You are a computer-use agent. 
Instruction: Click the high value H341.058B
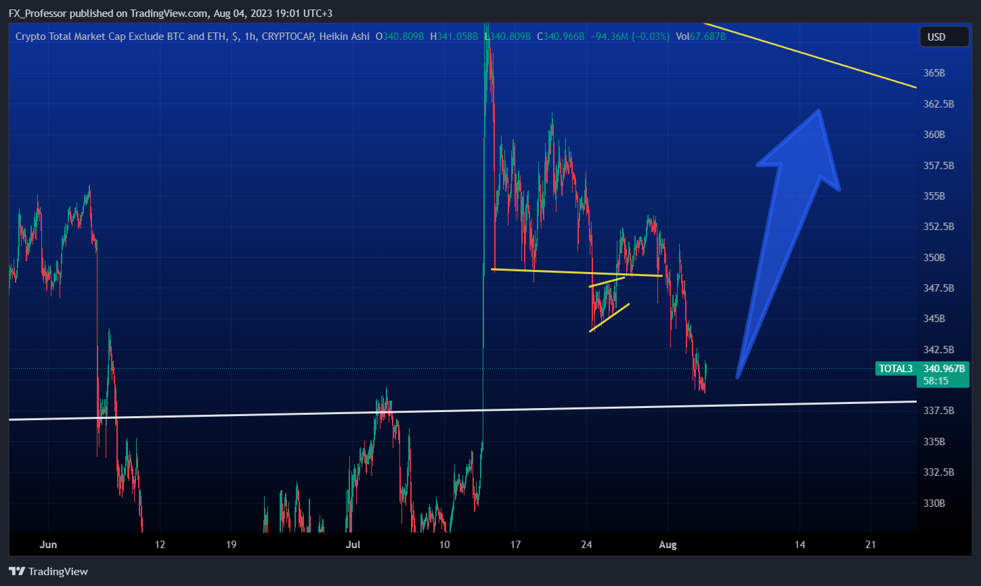coord(454,37)
